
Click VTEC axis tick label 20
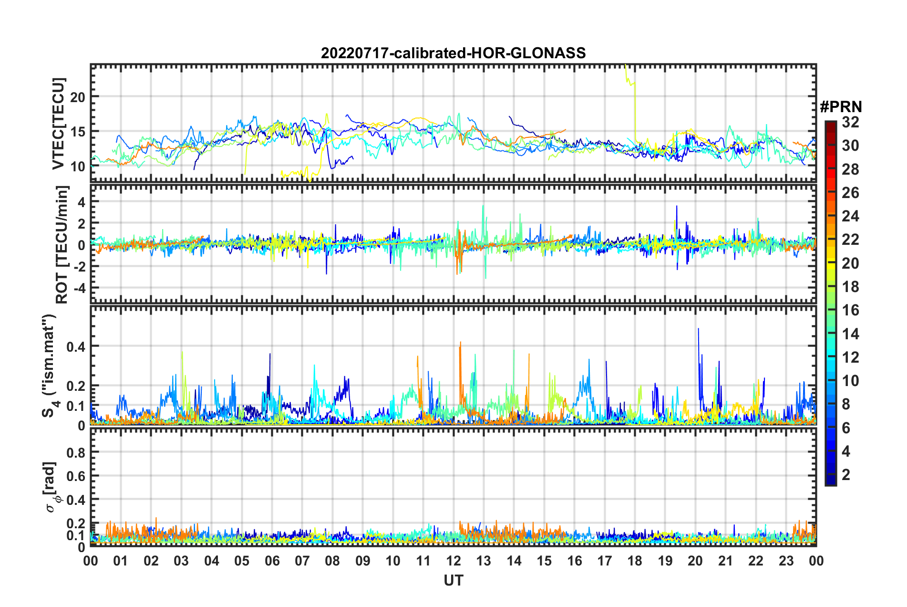point(78,96)
